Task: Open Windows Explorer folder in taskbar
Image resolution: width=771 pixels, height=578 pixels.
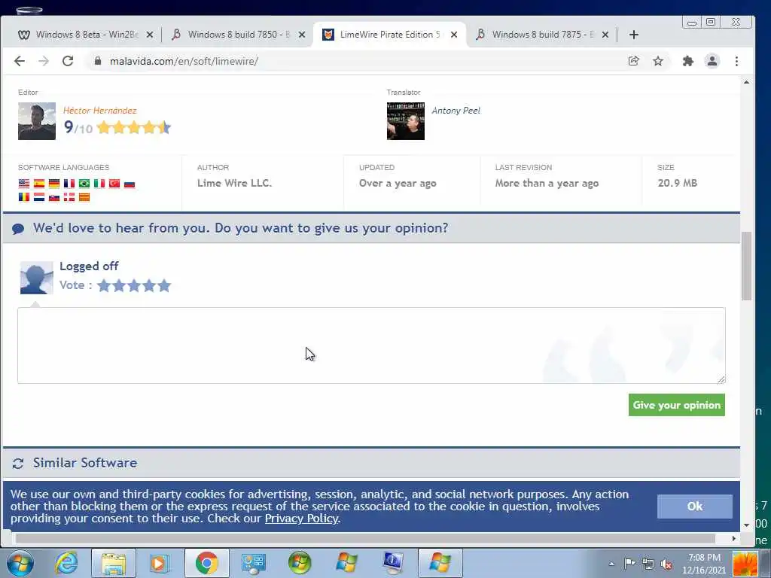Action: point(114,563)
